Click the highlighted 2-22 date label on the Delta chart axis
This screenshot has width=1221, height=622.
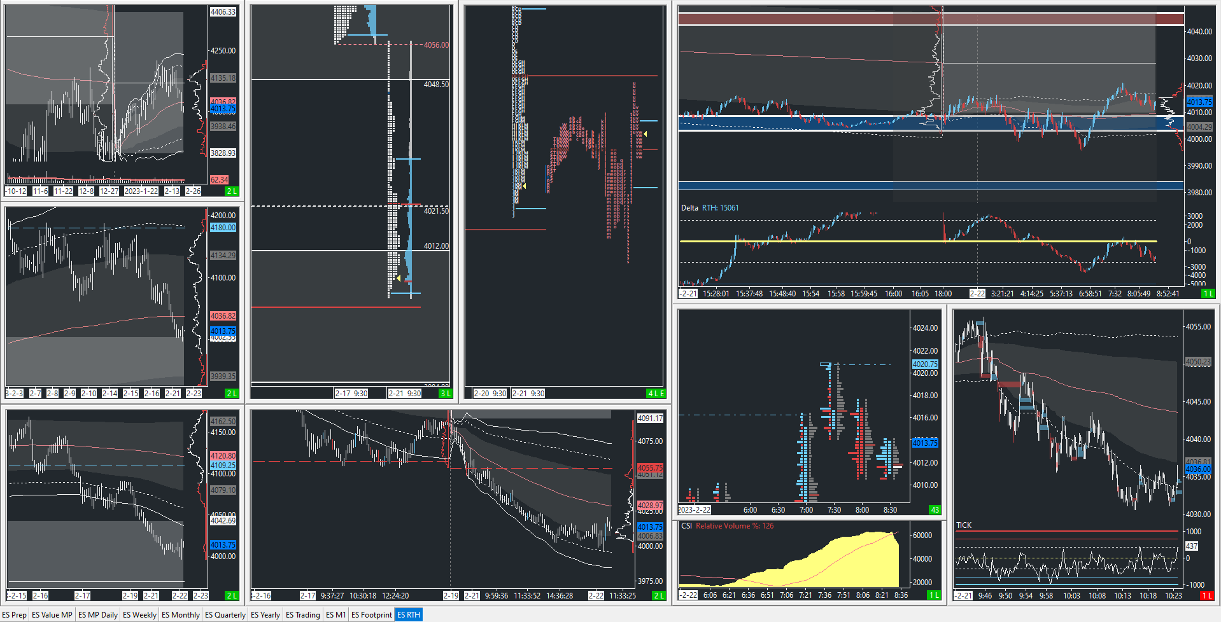[976, 293]
